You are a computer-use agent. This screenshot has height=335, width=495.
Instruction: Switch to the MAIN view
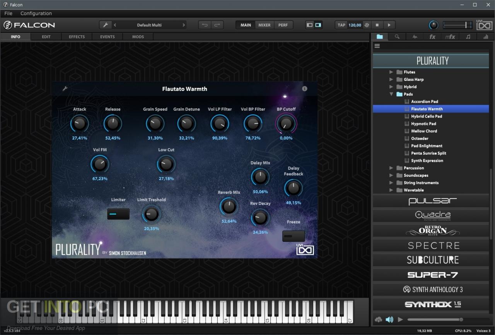tap(246, 25)
